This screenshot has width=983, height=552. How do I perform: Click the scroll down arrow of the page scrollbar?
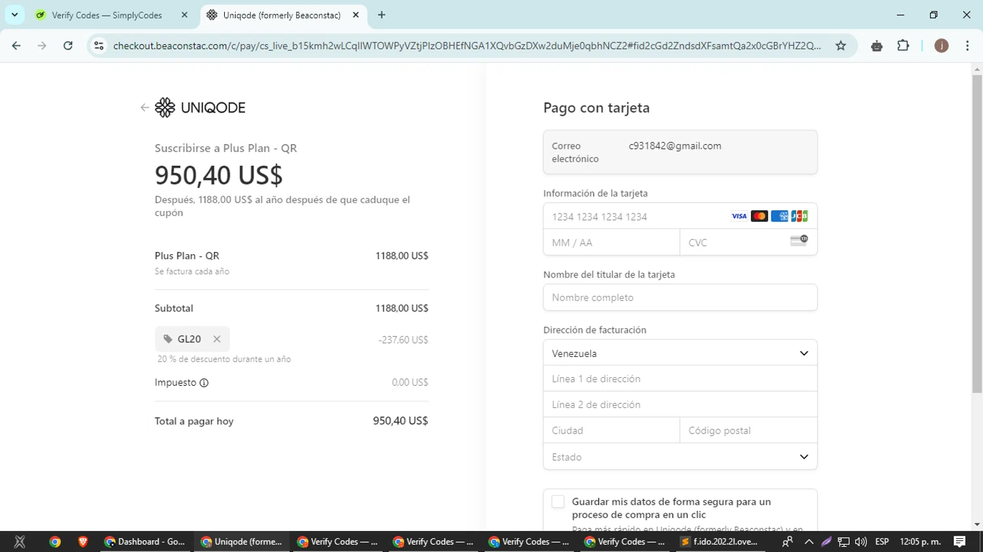(x=977, y=524)
